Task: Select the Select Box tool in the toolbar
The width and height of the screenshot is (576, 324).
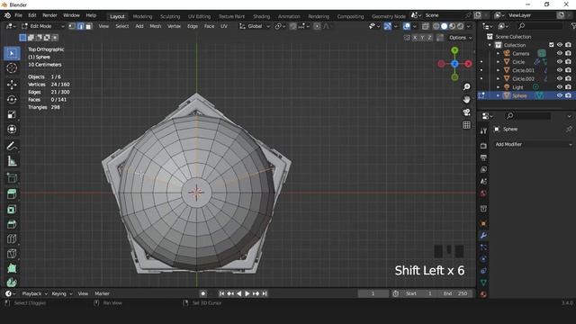Action: pos(12,54)
